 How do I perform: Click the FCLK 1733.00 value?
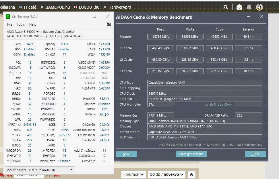[x=104, y=49]
